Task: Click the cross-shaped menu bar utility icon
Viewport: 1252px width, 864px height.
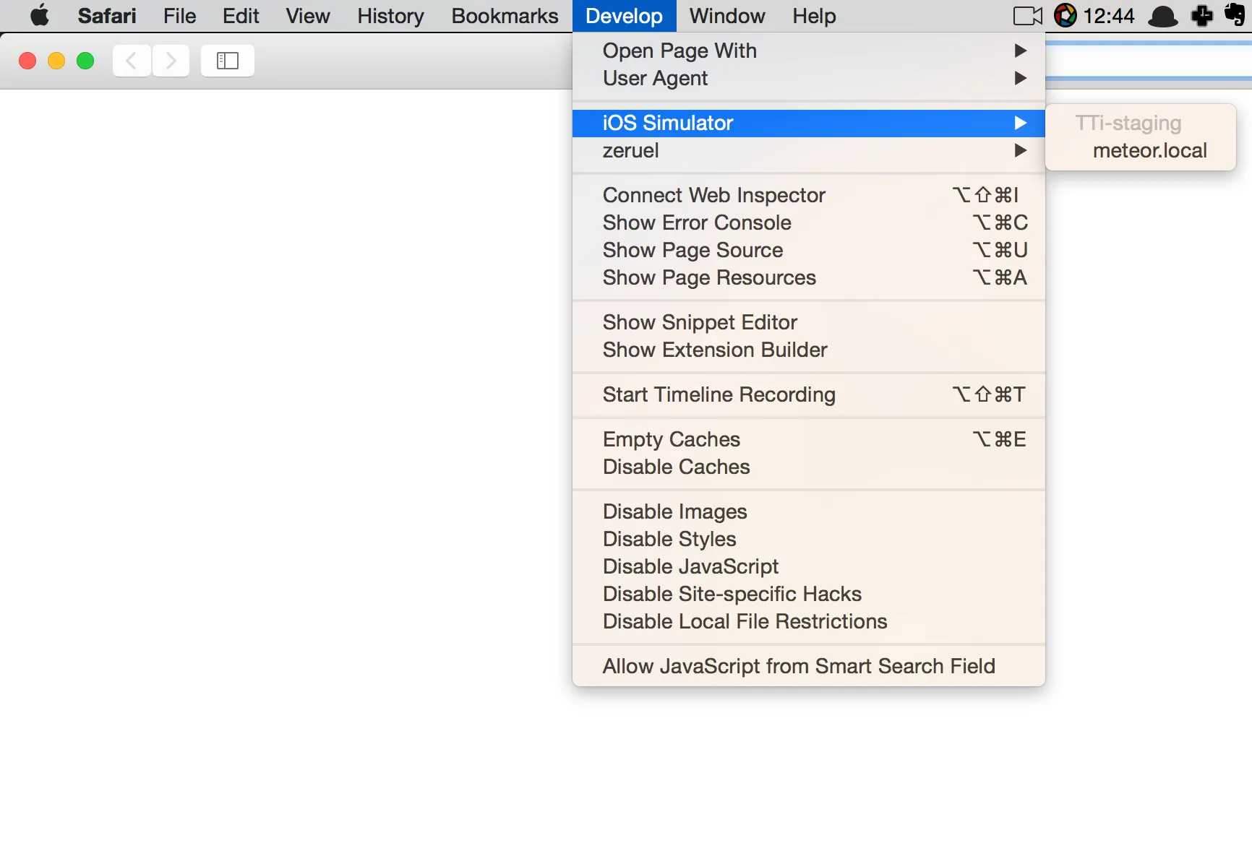Action: point(1201,16)
